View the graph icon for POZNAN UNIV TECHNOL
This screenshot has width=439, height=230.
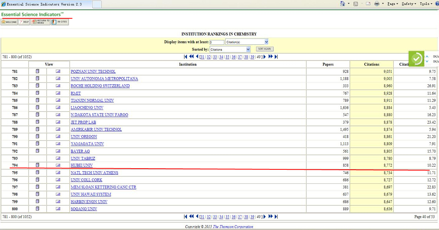click(x=58, y=71)
